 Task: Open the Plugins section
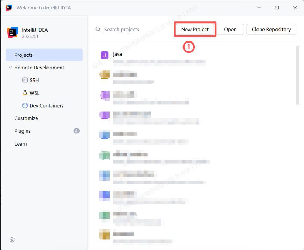[x=23, y=131]
